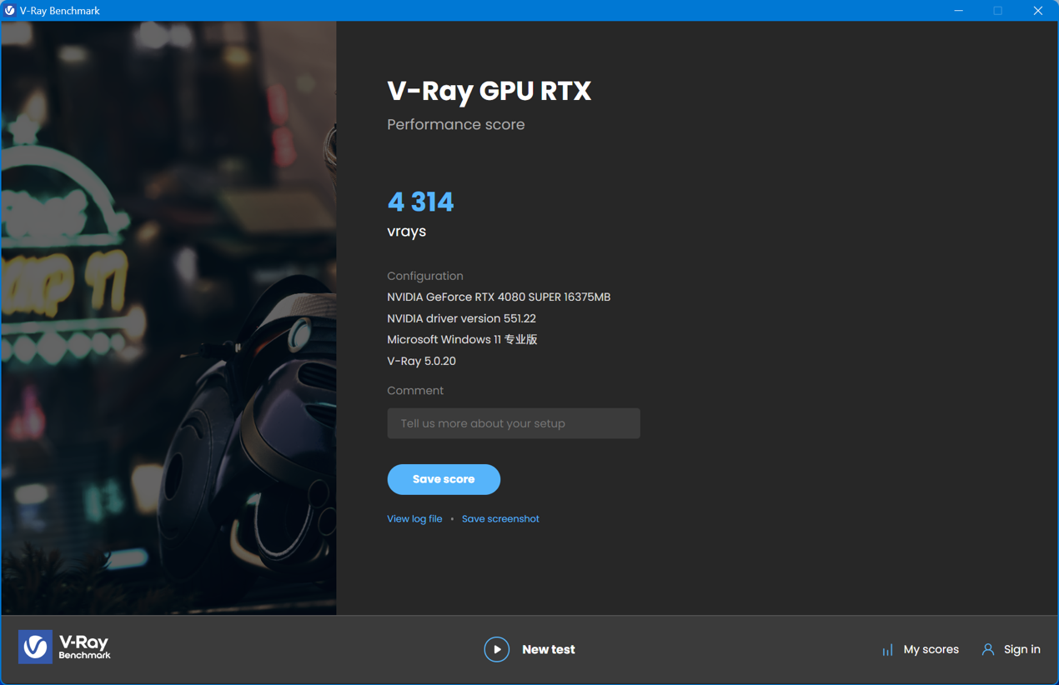Sign in to your Chaos account

(1021, 649)
